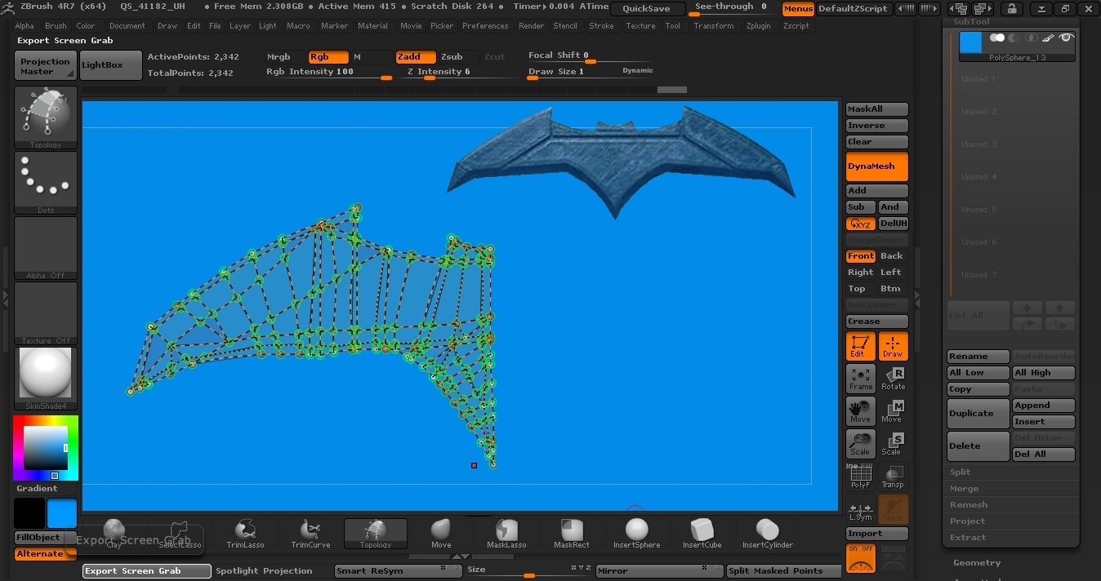
Task: Click the Duplicate subtool button
Action: (x=978, y=414)
